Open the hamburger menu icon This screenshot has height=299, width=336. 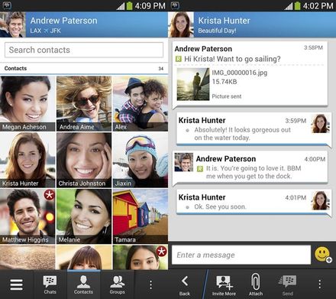click(17, 284)
